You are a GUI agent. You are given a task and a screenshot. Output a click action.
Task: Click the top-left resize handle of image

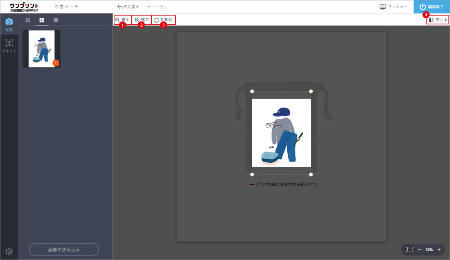(x=252, y=91)
